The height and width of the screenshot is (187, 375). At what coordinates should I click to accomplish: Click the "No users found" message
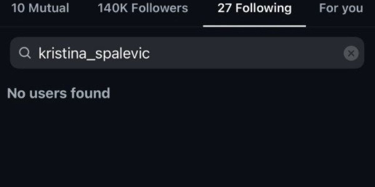pos(58,93)
